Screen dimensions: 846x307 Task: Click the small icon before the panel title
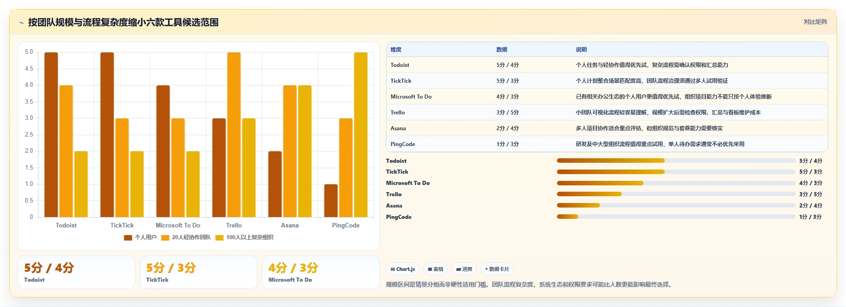point(21,23)
